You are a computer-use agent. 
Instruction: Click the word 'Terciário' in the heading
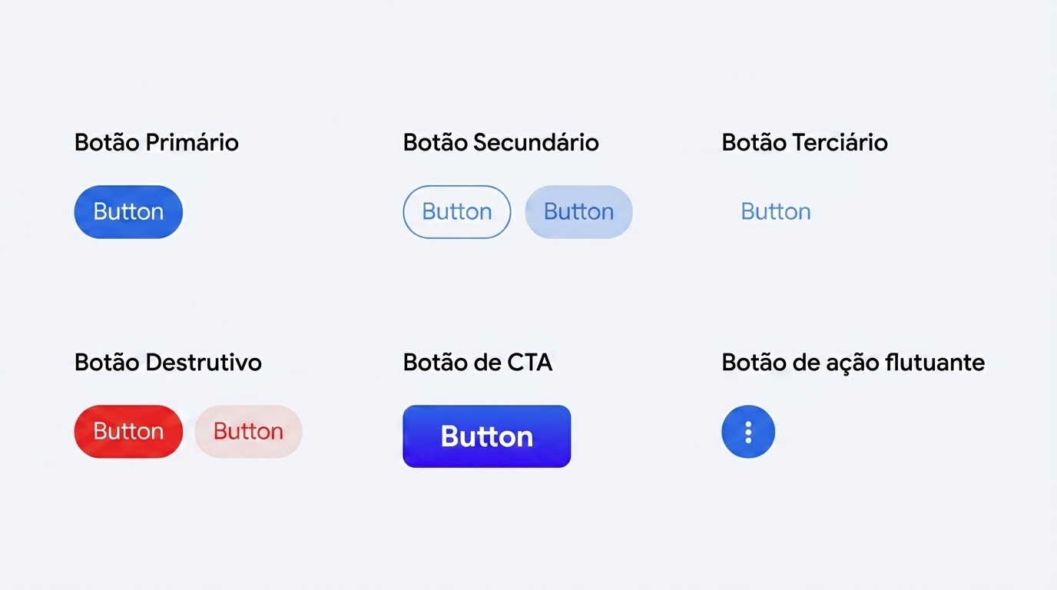click(840, 142)
